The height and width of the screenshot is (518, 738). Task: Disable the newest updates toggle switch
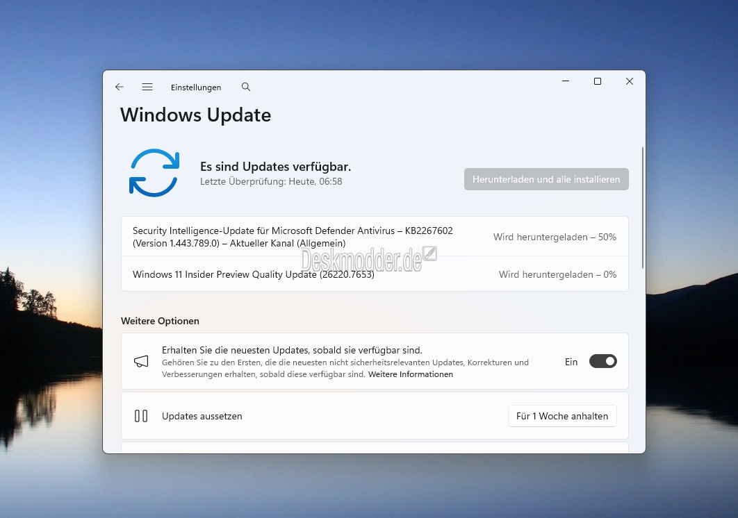pos(602,361)
